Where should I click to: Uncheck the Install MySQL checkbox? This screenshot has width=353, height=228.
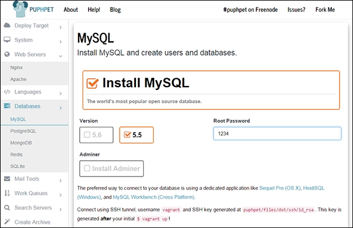coord(92,83)
